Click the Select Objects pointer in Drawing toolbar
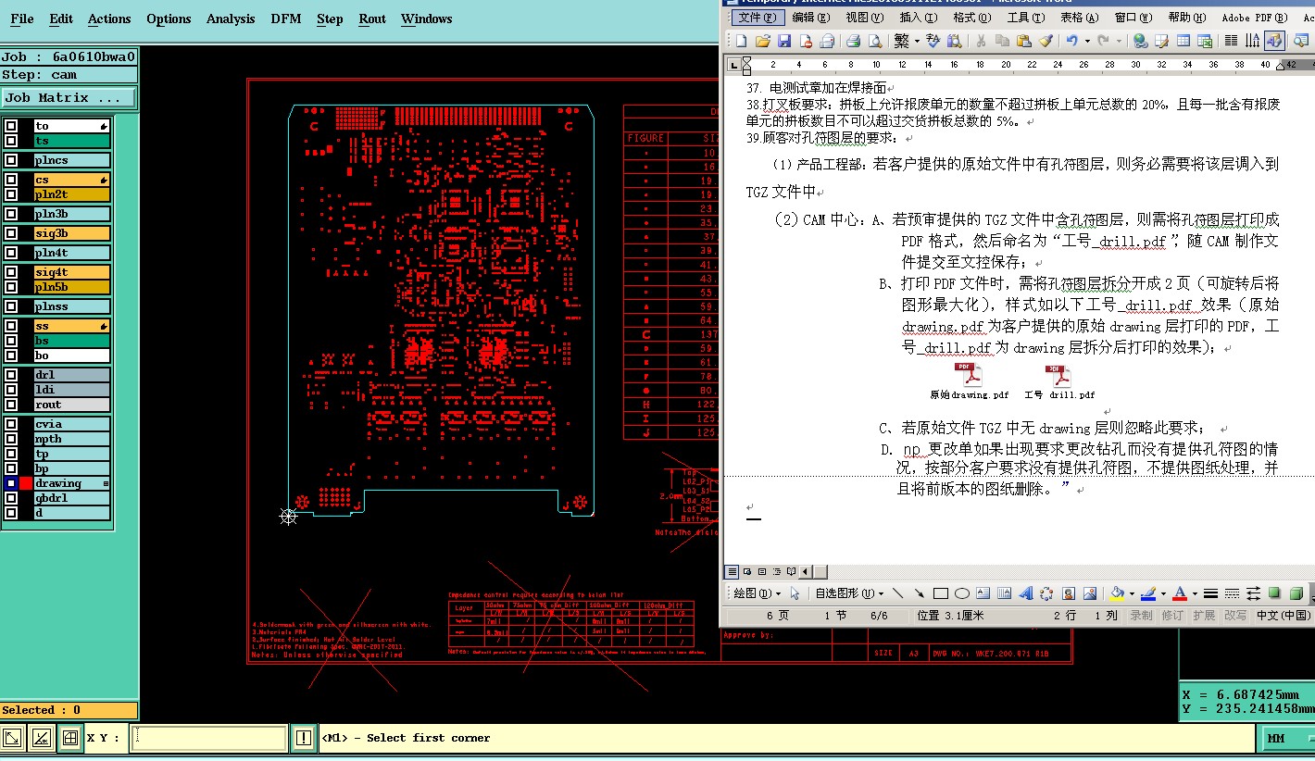1315x761 pixels. pyautogui.click(x=795, y=593)
